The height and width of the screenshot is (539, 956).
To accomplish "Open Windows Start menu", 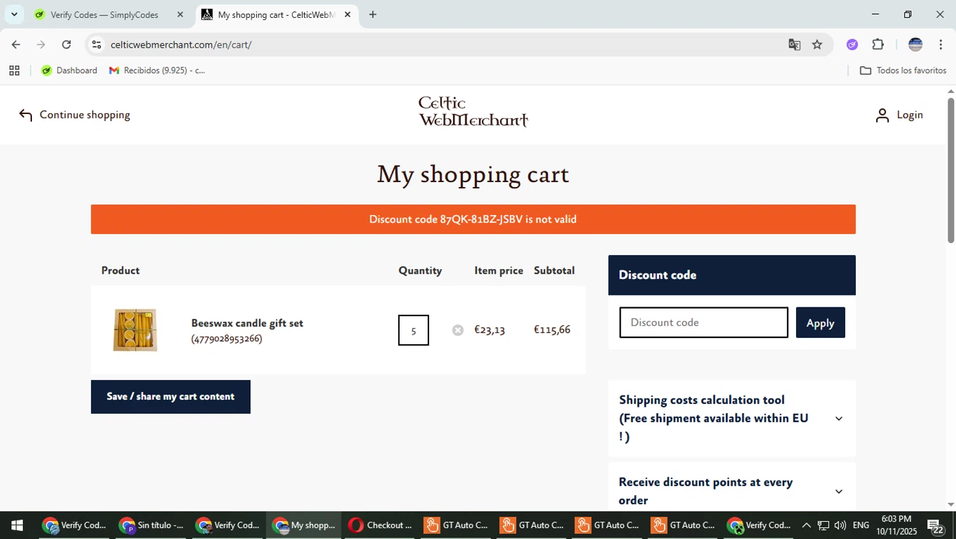I will coord(17,525).
